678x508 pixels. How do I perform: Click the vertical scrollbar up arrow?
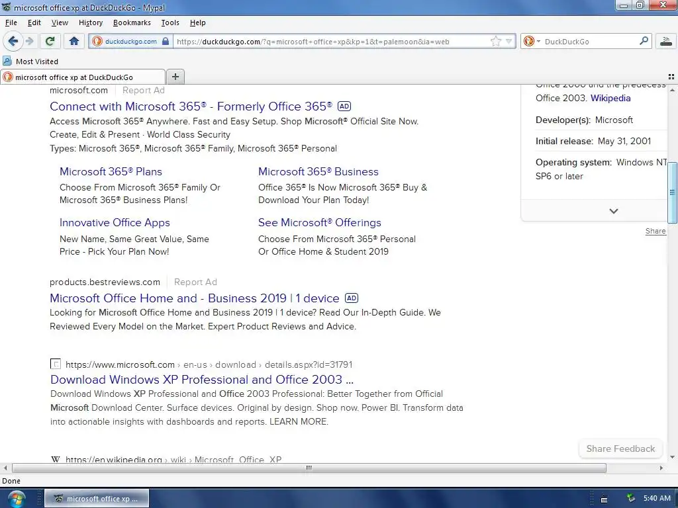[672, 89]
